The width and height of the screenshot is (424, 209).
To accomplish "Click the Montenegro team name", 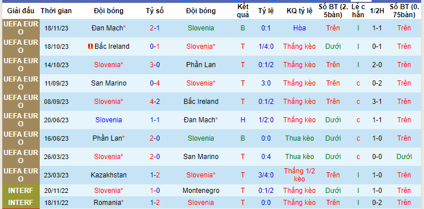I will point(200,191).
